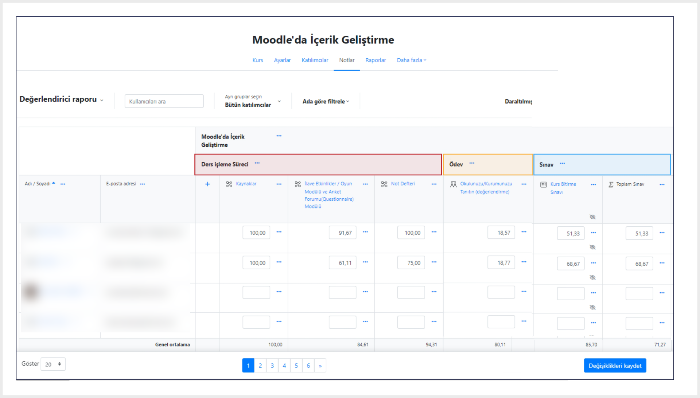Screen dimensions: 700x398
Task: Open actions menu for Okulunuzu/Kurumunuzu Tanıtın column
Action: click(524, 184)
